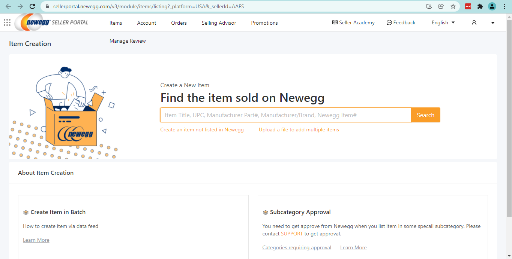Open the Orders menu

[179, 23]
